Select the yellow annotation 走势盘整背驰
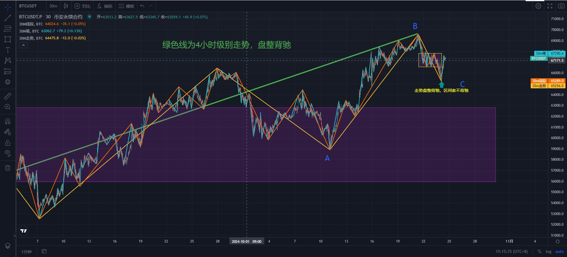The image size is (567, 257). 441,90
